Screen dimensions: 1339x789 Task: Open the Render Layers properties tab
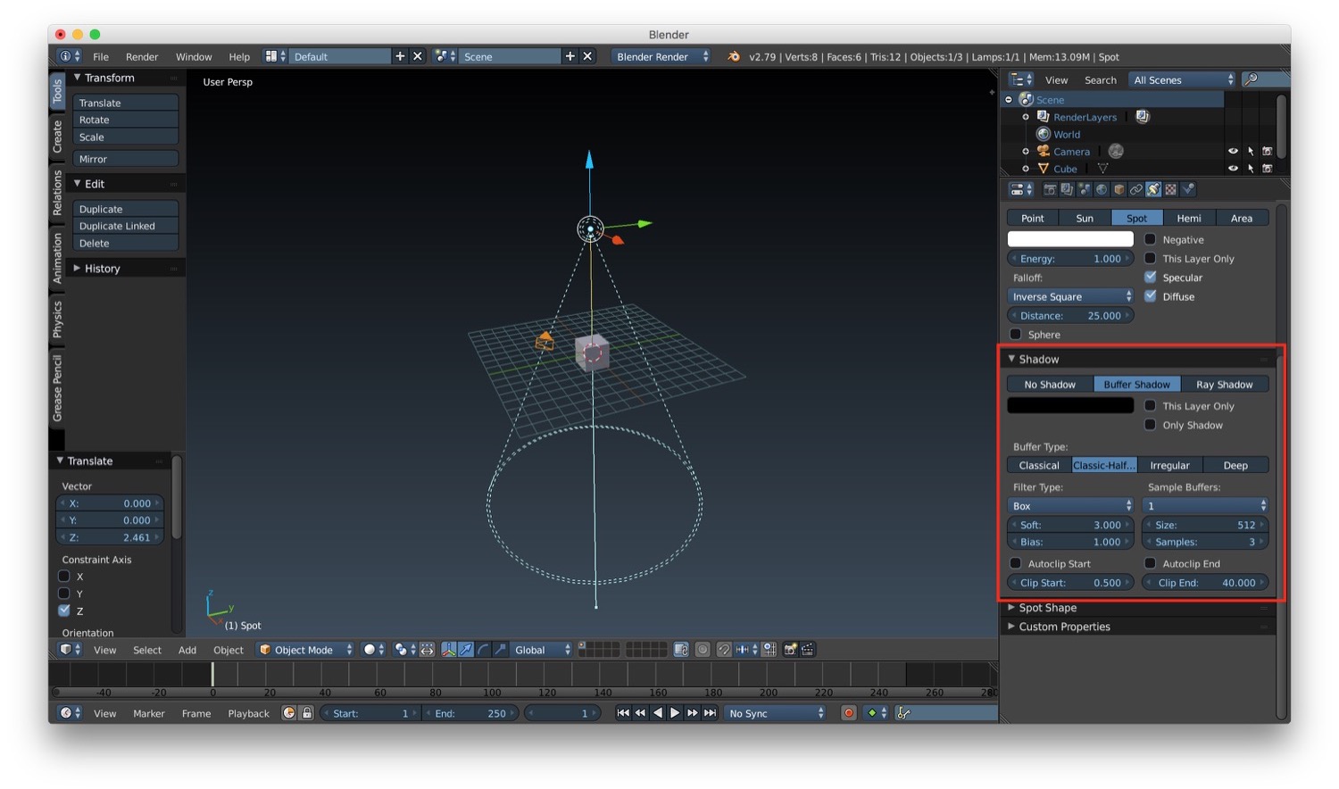click(x=1067, y=189)
